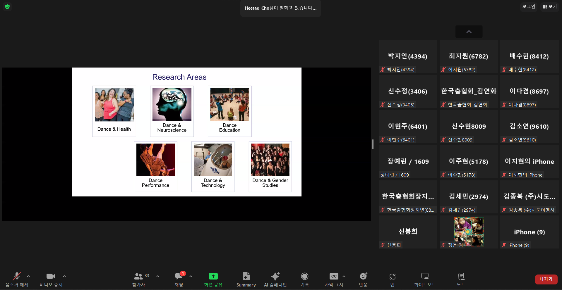Open 반응 reactions menu
The width and height of the screenshot is (562, 290).
tap(363, 279)
